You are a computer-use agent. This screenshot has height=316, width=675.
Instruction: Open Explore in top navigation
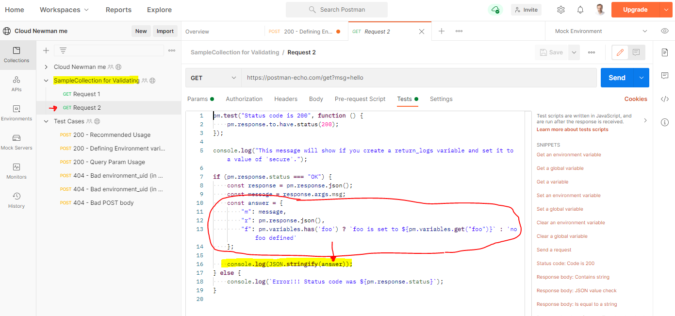[x=159, y=10]
